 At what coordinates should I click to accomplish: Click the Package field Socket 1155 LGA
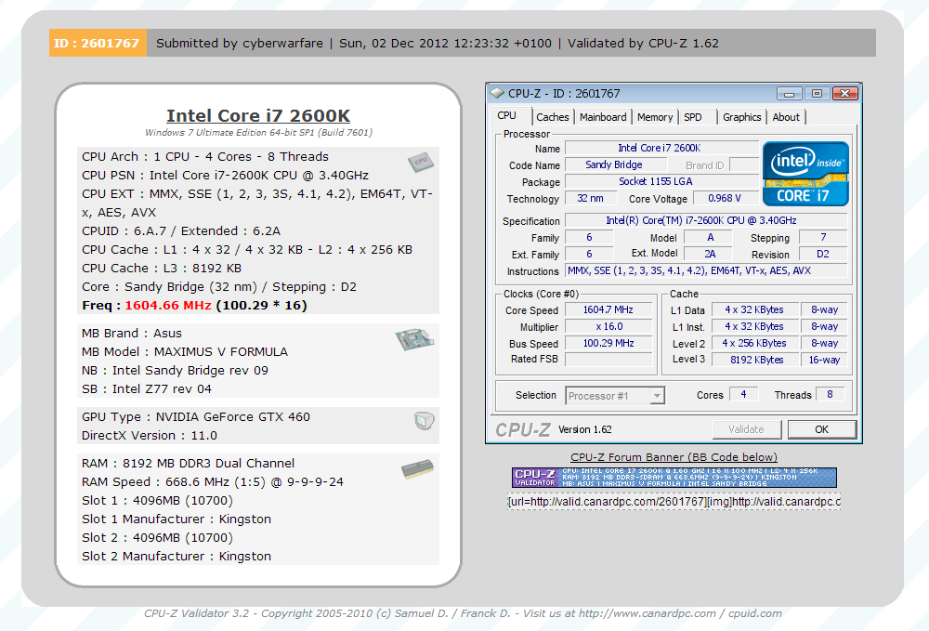click(x=661, y=181)
